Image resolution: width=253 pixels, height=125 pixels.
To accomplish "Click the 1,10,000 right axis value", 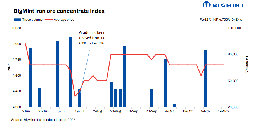I will [235, 28].
